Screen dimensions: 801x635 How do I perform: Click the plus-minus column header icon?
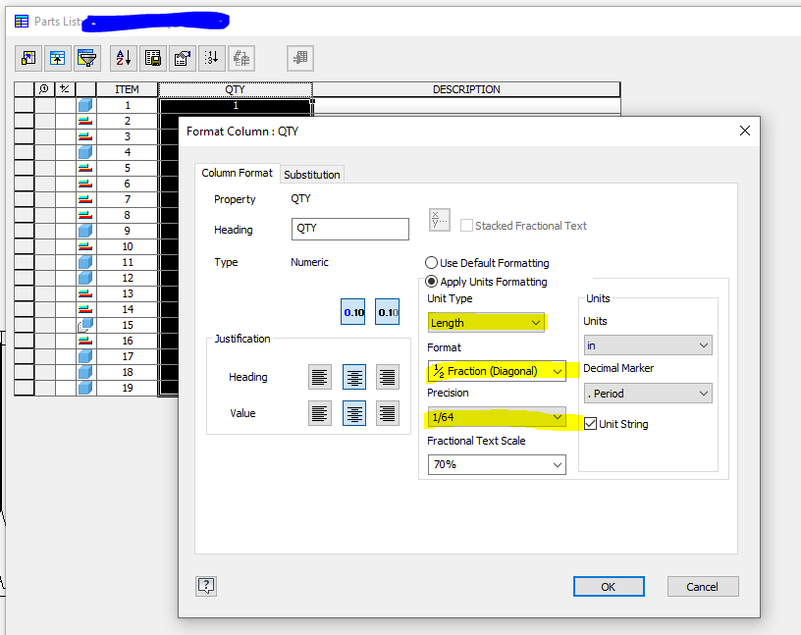coord(65,89)
